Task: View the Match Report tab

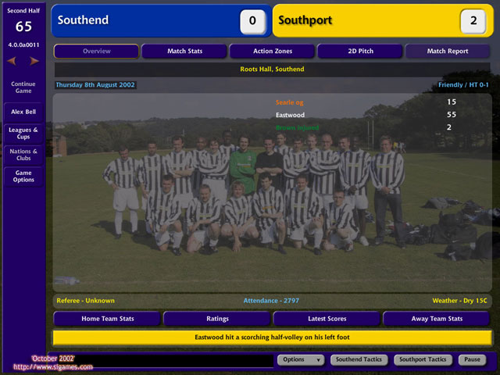Action: point(448,51)
